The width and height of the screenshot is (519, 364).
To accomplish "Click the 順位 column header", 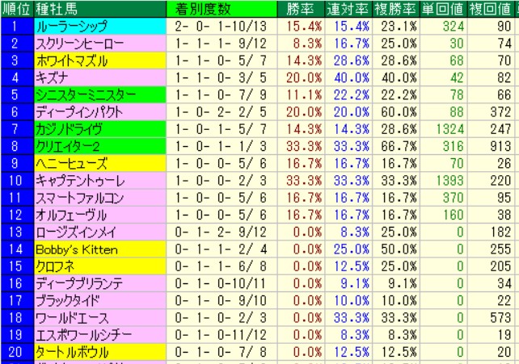I will click(16, 9).
